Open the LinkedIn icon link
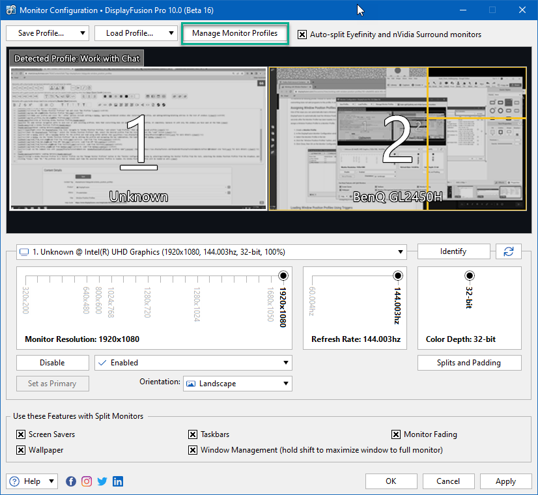The height and width of the screenshot is (495, 538). point(118,481)
